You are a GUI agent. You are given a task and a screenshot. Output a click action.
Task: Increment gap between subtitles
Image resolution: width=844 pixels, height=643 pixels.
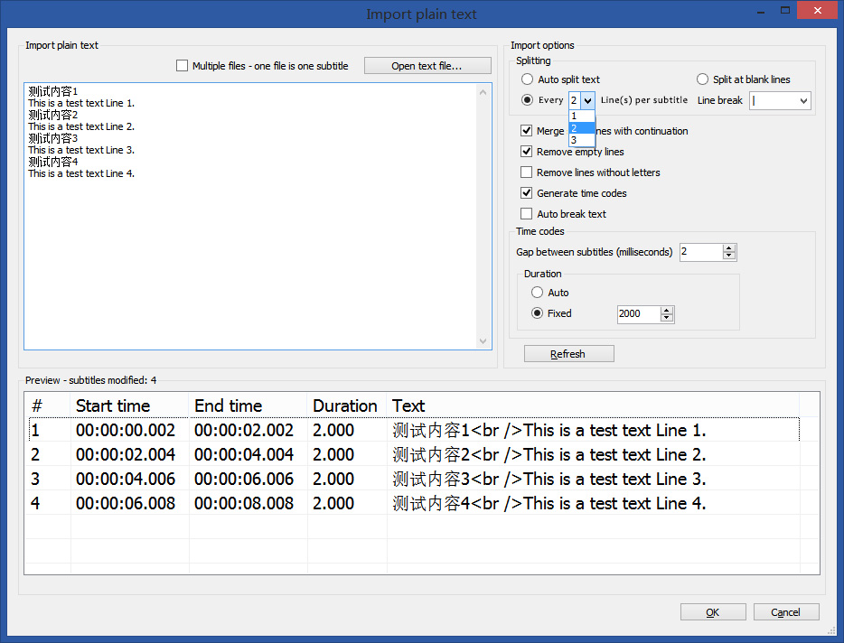(x=729, y=247)
